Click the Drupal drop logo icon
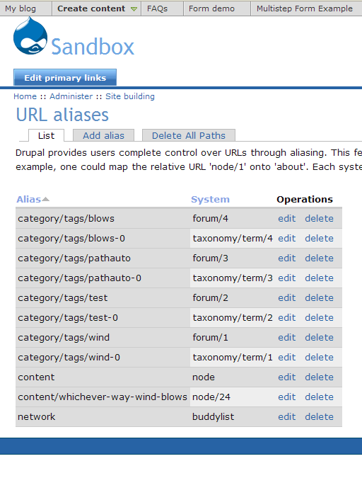 point(30,36)
